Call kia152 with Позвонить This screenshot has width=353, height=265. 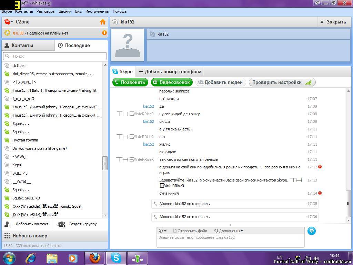click(130, 82)
